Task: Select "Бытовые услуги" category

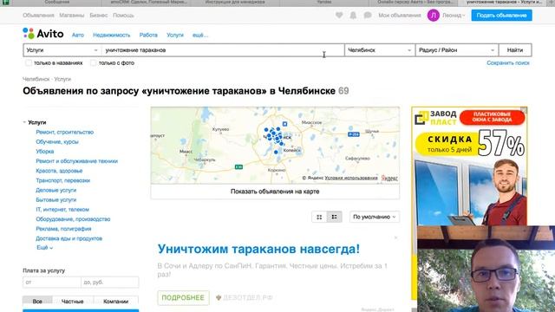Action: [x=55, y=200]
